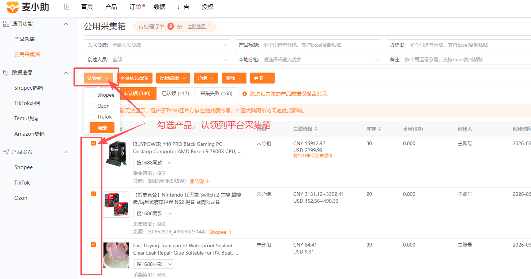Collapse the 通用功能 sidebar section
The width and height of the screenshot is (531, 279).
click(66, 24)
